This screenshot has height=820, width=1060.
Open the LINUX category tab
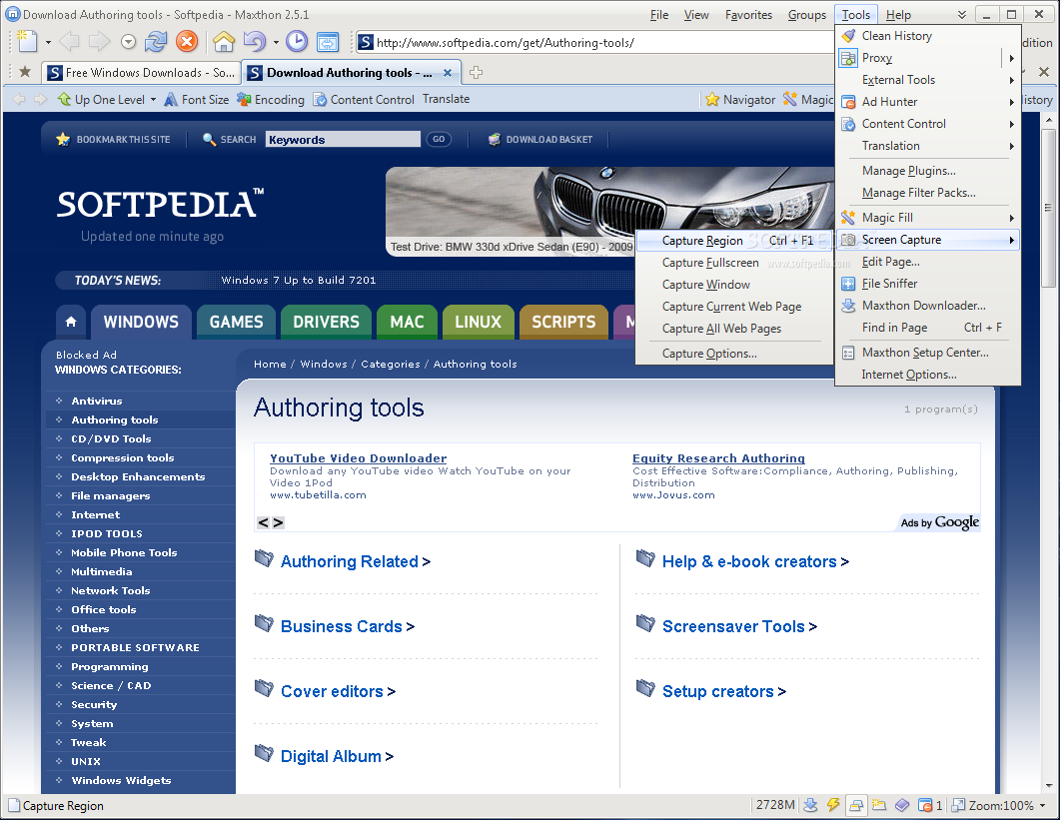click(478, 322)
